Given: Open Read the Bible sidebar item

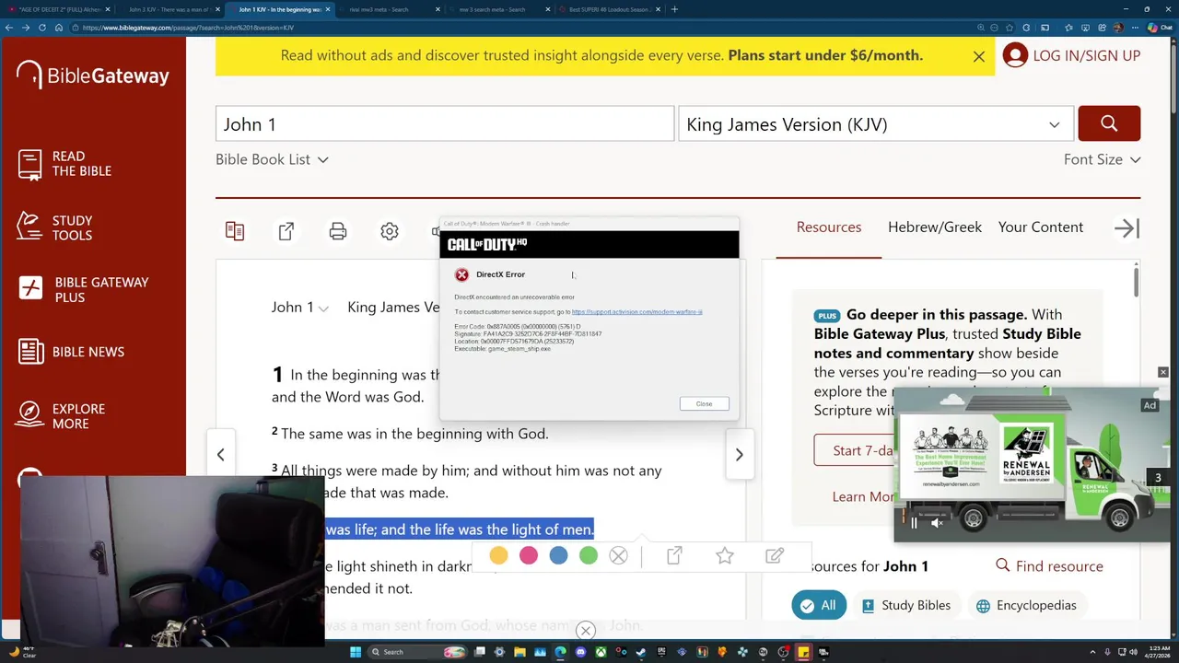Looking at the screenshot, I should (64, 164).
